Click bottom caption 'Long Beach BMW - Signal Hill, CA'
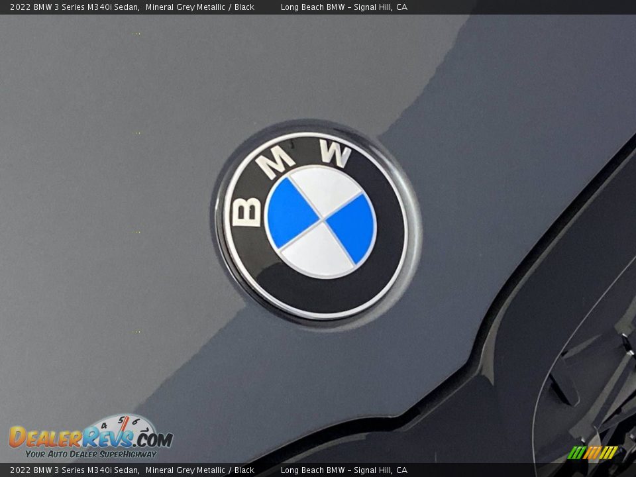 (x=344, y=470)
